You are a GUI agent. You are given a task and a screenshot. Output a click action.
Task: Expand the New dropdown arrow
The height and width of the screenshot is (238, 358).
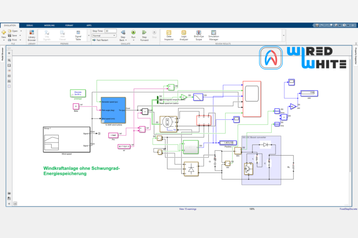coord(4,40)
